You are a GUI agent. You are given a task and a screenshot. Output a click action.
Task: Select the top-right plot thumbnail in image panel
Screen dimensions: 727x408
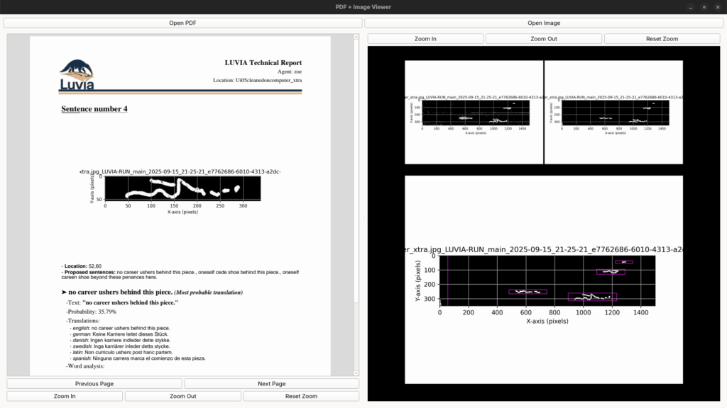(x=613, y=112)
